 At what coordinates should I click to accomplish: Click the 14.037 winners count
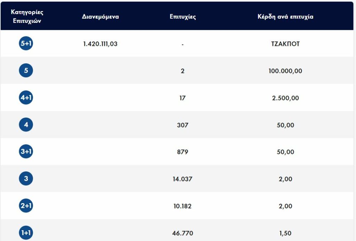coord(183,179)
